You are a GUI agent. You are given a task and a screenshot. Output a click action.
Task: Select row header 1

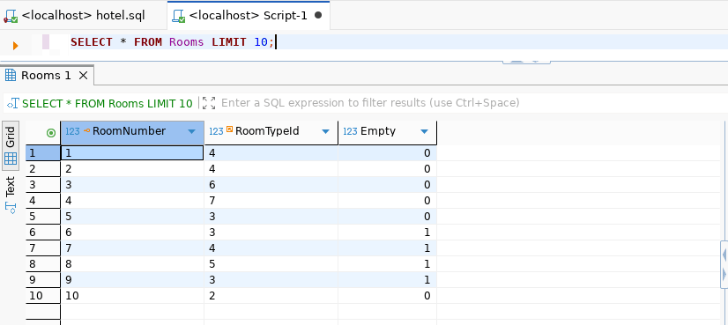coord(42,153)
